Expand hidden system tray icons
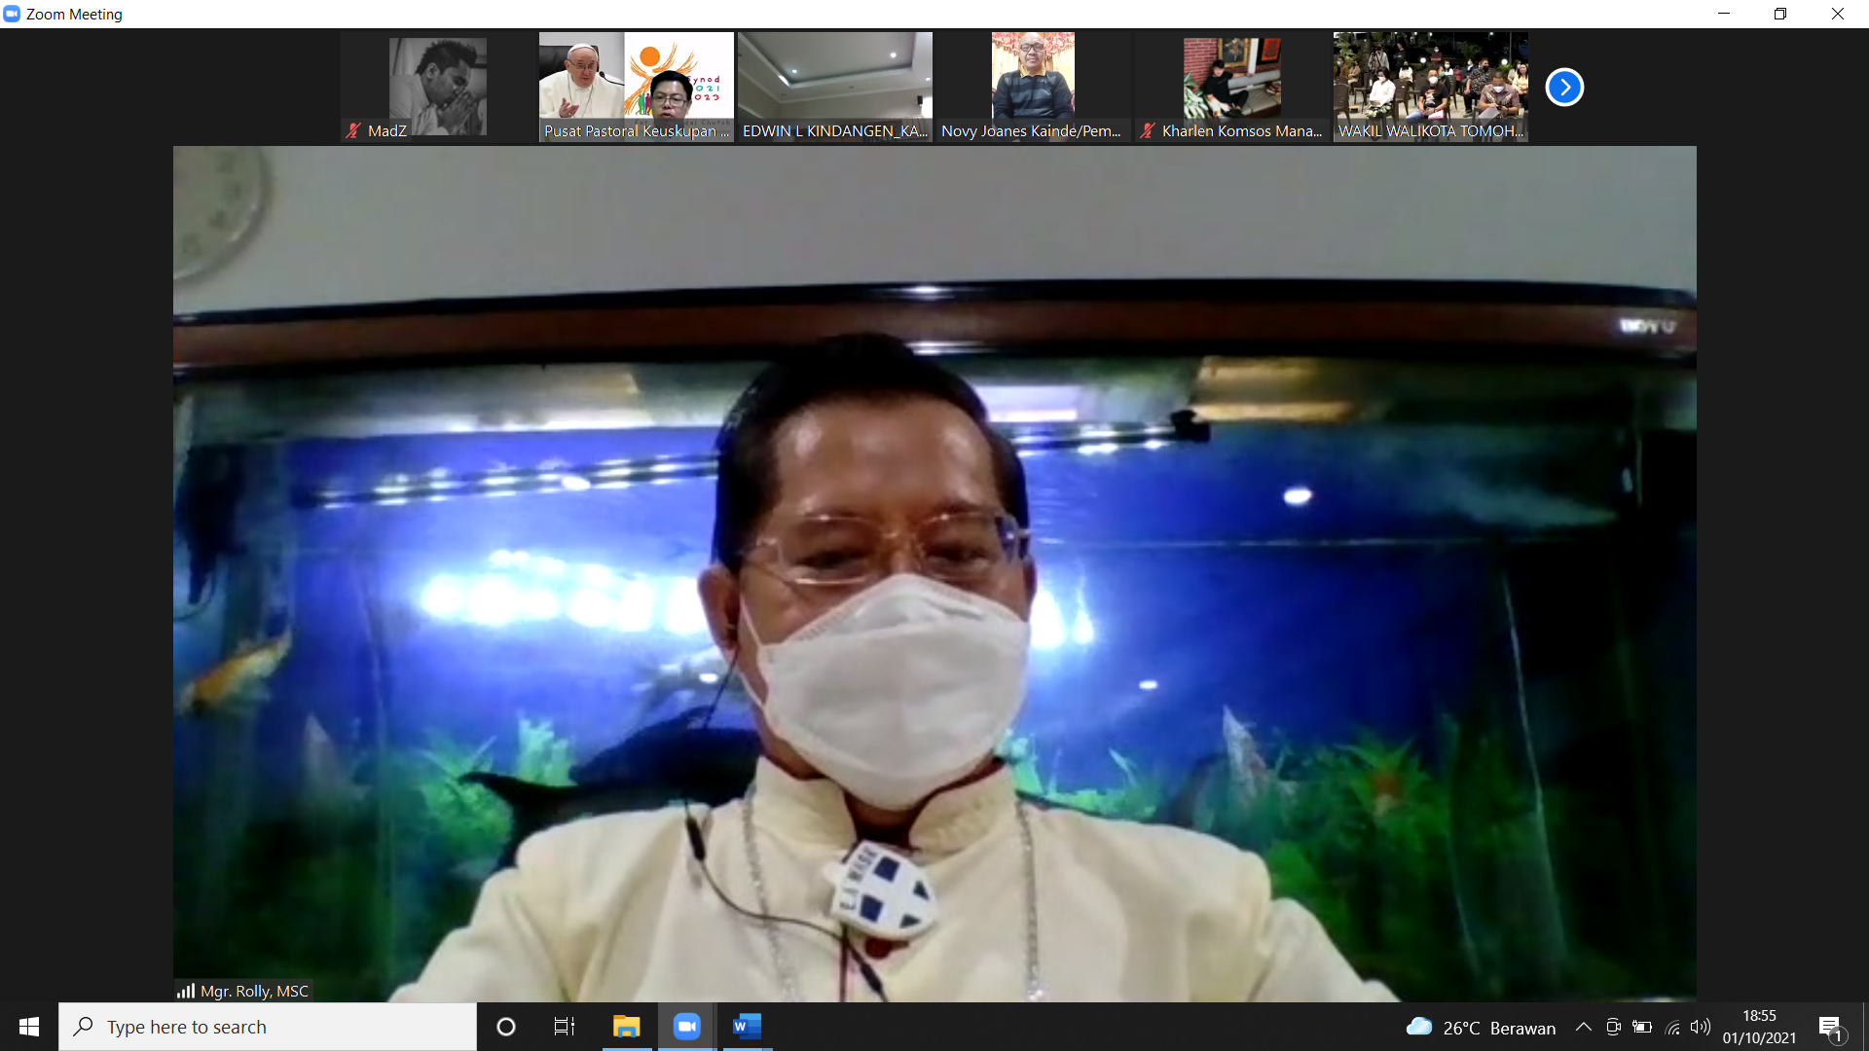This screenshot has width=1869, height=1051. coord(1584,1027)
